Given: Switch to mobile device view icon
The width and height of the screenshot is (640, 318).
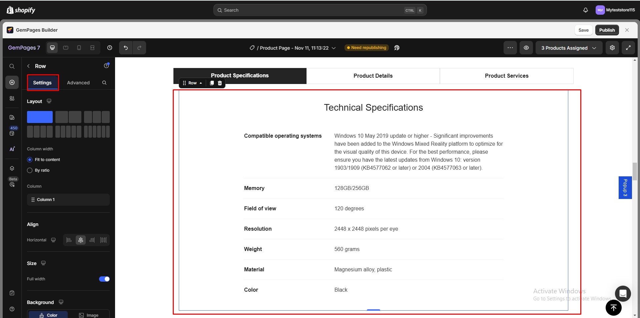Looking at the screenshot, I should 79,48.
